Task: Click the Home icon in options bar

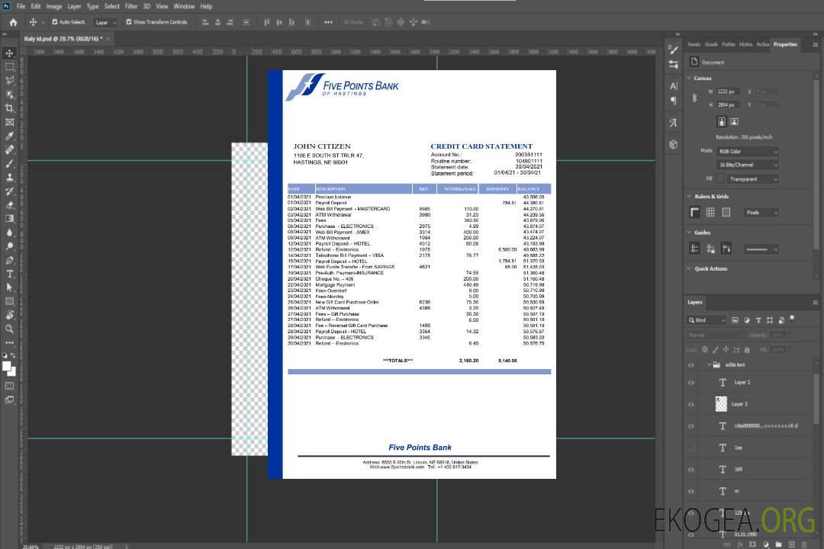Action: click(x=13, y=22)
